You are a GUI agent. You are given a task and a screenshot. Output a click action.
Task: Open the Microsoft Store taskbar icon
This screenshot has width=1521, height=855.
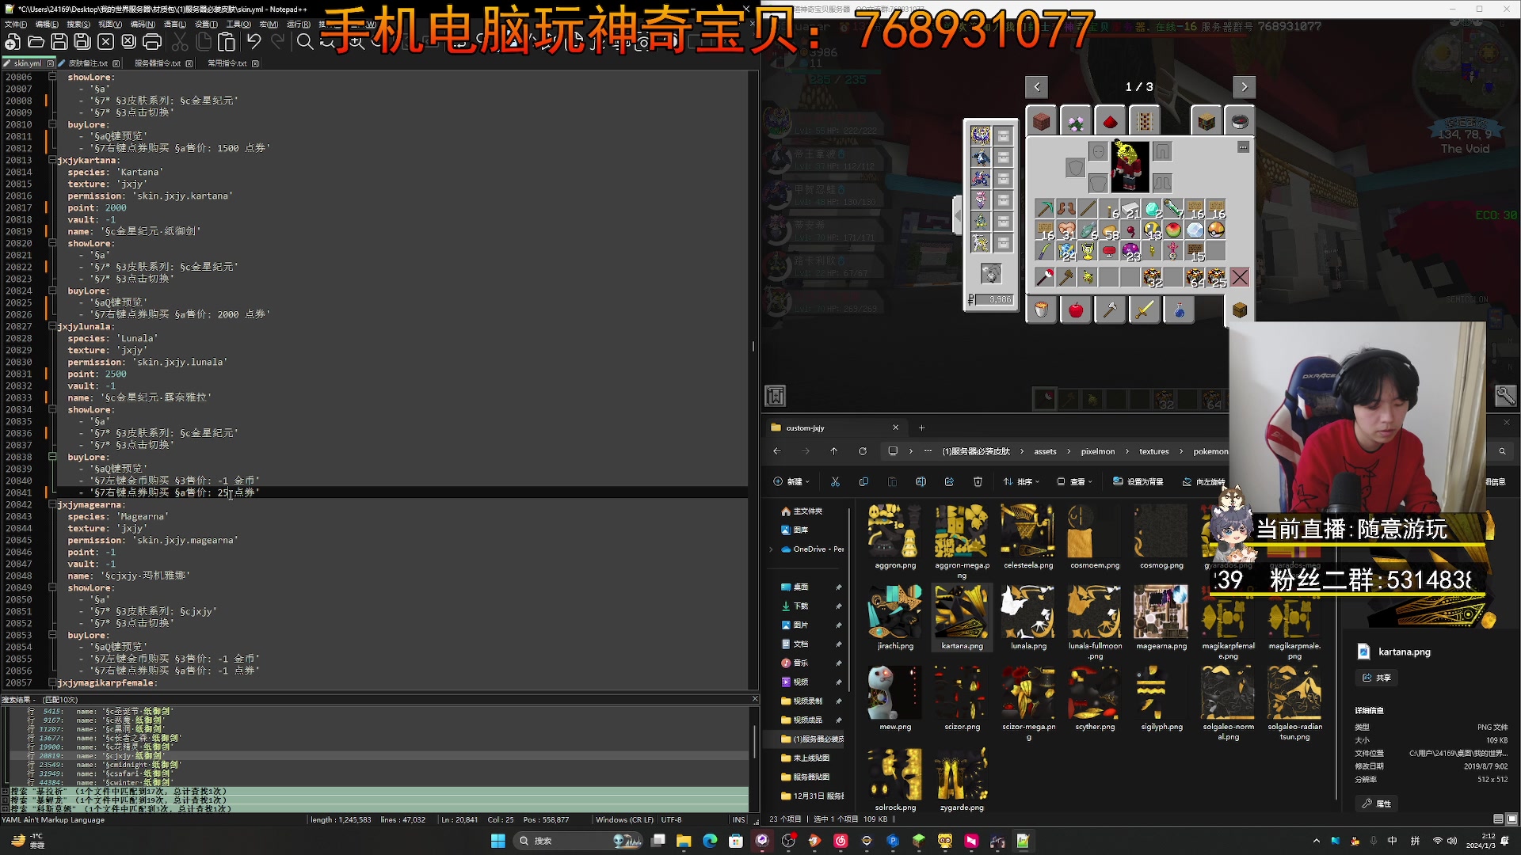[x=736, y=841]
